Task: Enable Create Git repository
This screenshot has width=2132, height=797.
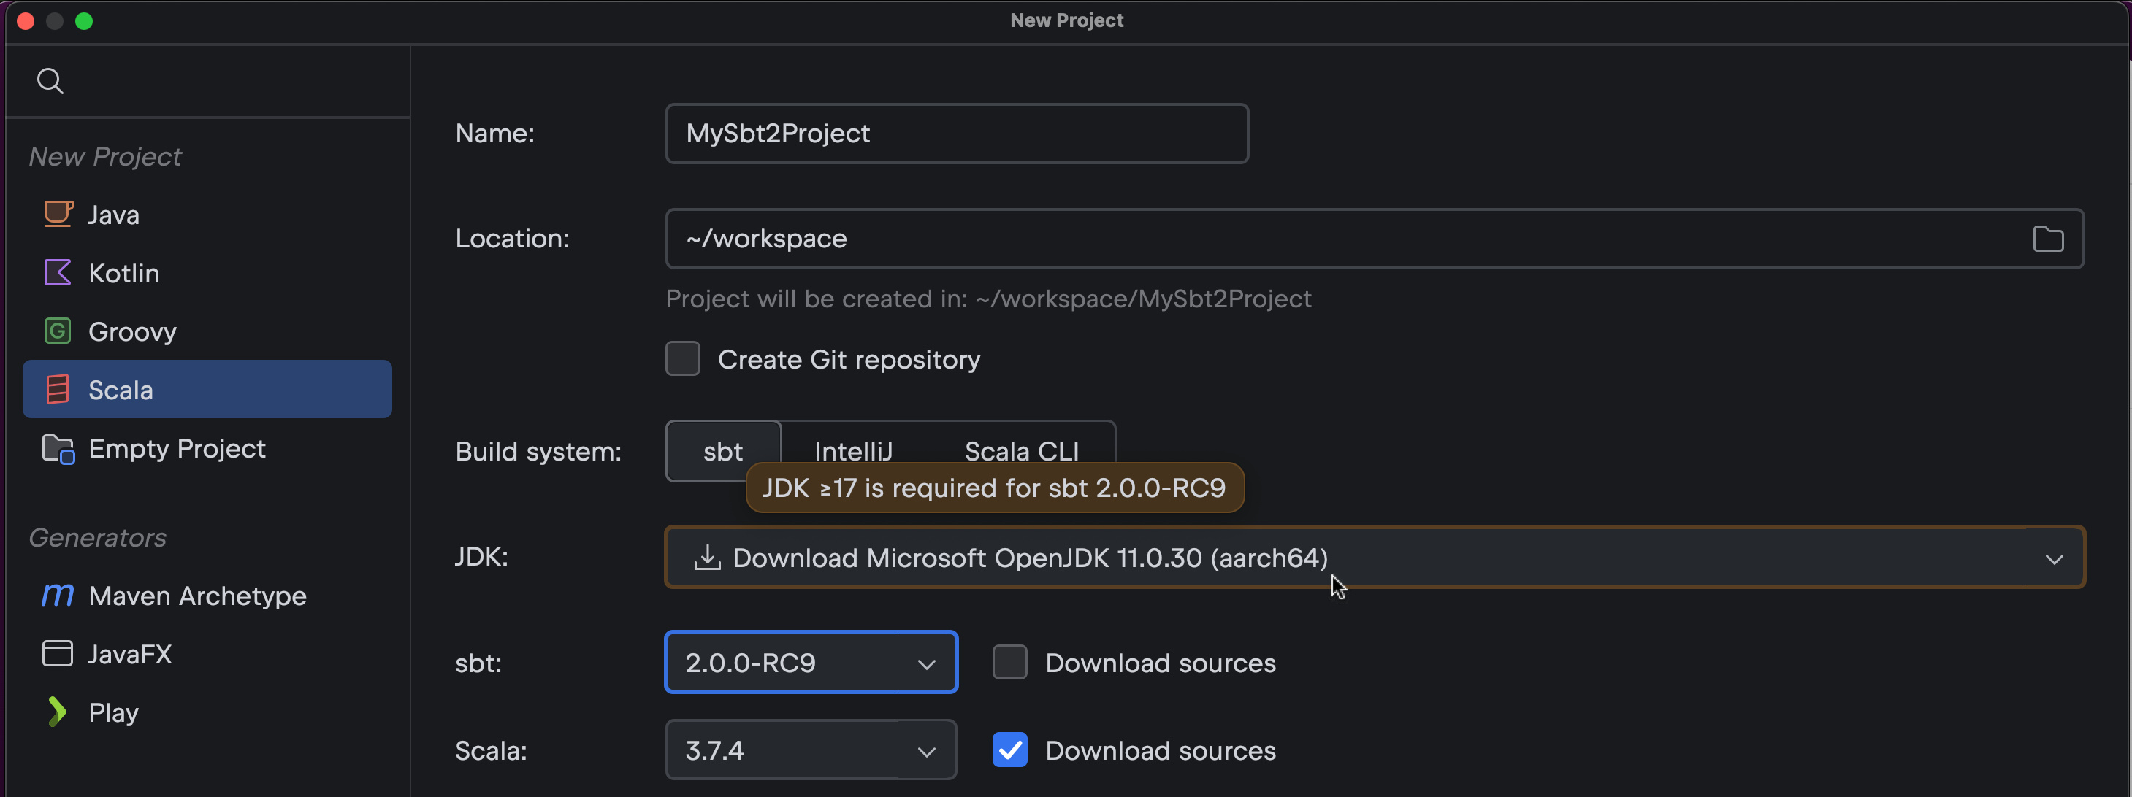Action: coord(682,358)
